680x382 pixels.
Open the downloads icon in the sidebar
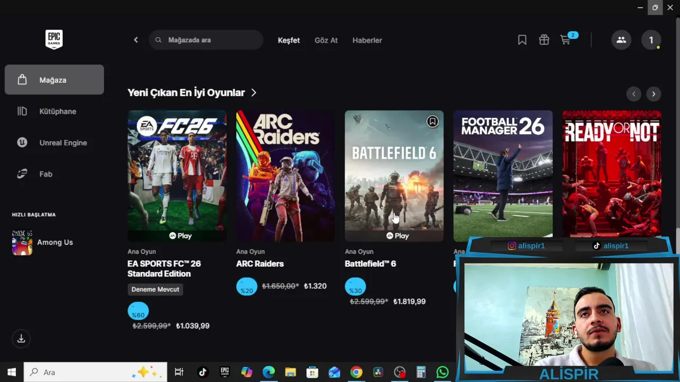point(21,338)
